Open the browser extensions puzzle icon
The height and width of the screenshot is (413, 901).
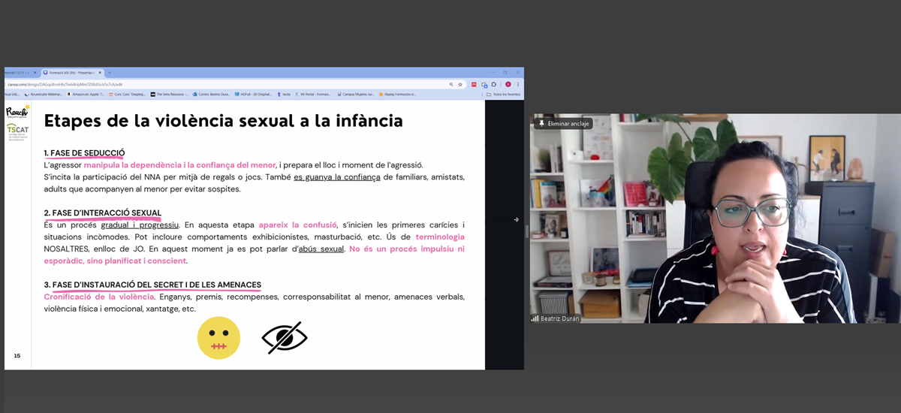(496, 84)
